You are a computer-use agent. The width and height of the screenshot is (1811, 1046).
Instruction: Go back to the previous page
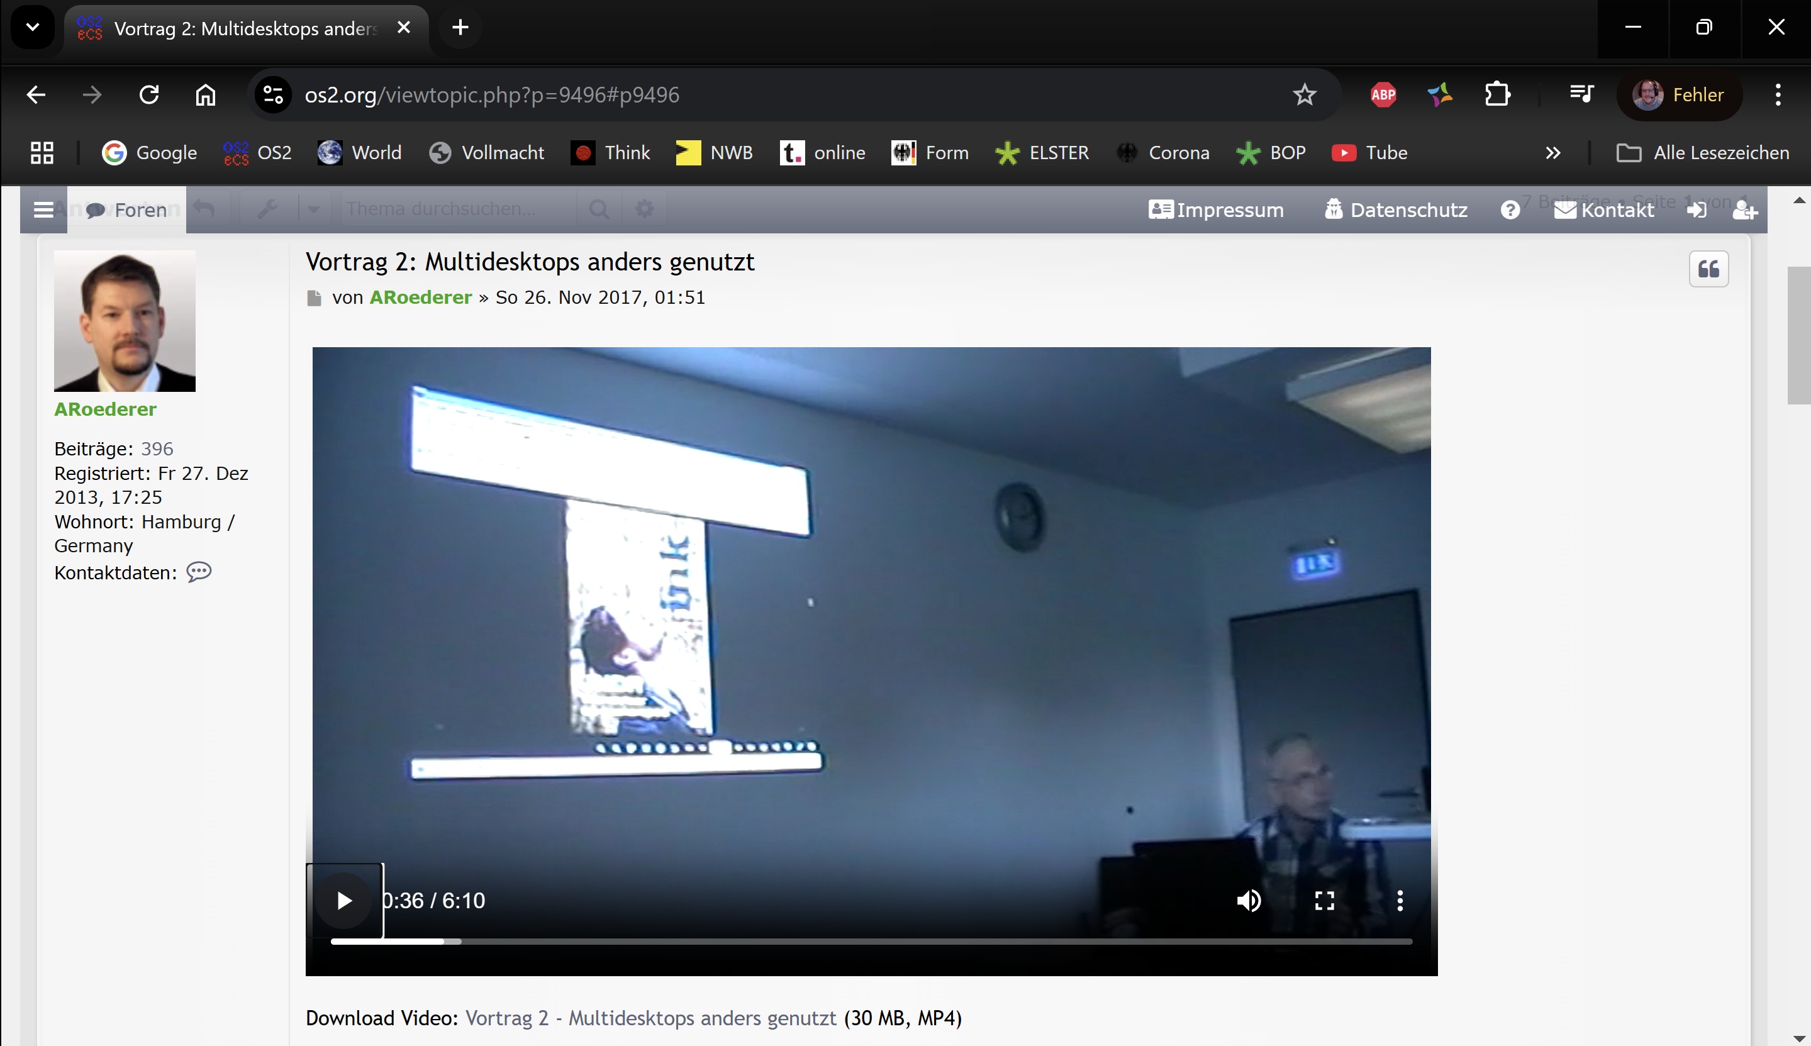tap(36, 94)
